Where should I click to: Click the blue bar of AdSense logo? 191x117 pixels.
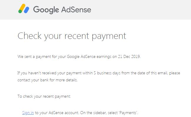[27, 10]
